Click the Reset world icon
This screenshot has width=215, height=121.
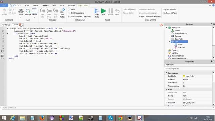(117, 11)
